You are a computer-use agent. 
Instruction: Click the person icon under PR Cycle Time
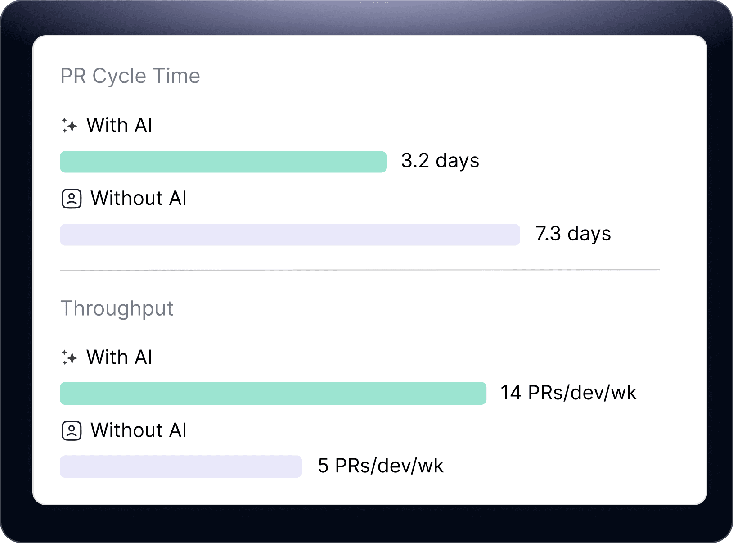[x=72, y=199]
